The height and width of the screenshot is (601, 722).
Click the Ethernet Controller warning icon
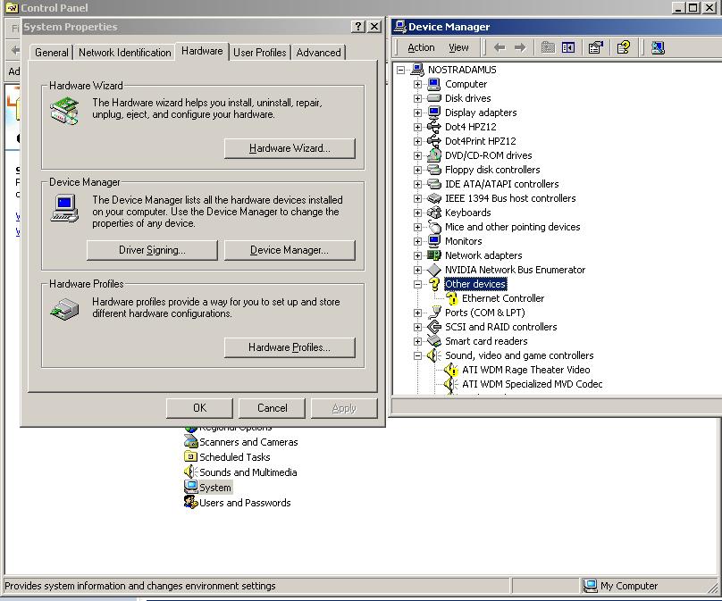[x=452, y=298]
